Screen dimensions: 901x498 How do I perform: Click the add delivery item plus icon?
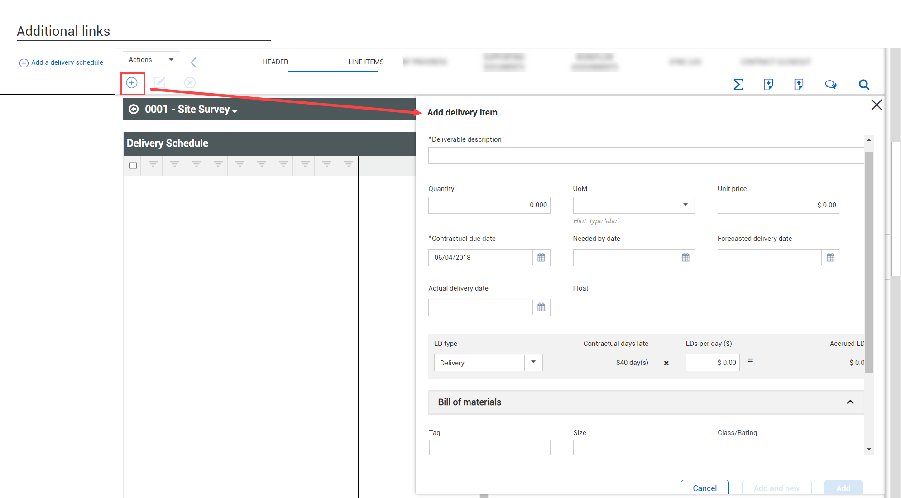tap(132, 83)
